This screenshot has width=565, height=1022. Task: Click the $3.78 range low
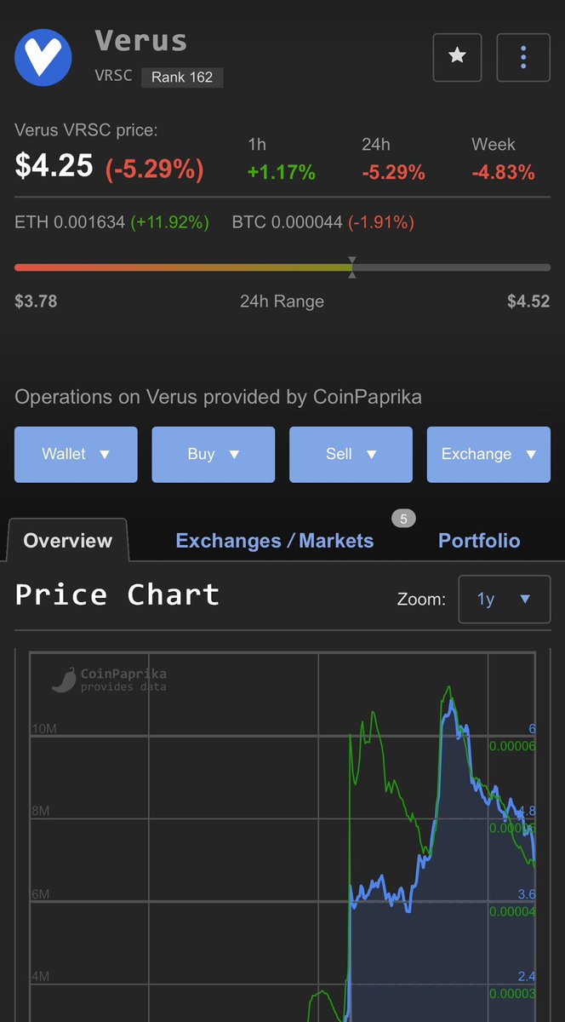tap(36, 301)
